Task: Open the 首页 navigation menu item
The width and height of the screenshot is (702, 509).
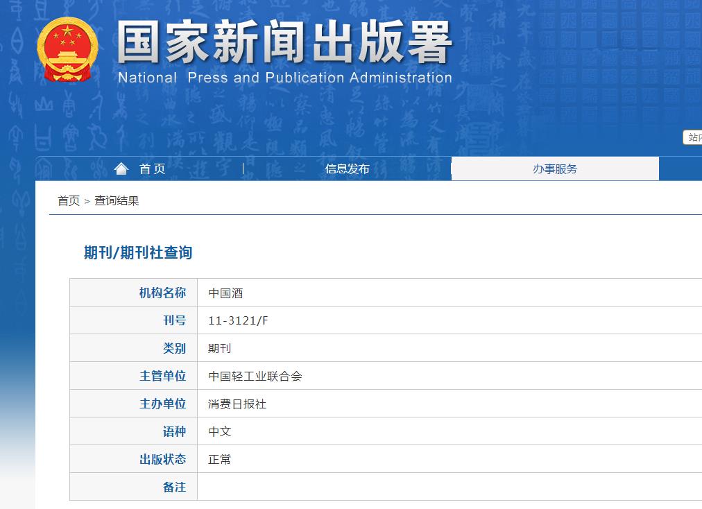Action: (153, 168)
